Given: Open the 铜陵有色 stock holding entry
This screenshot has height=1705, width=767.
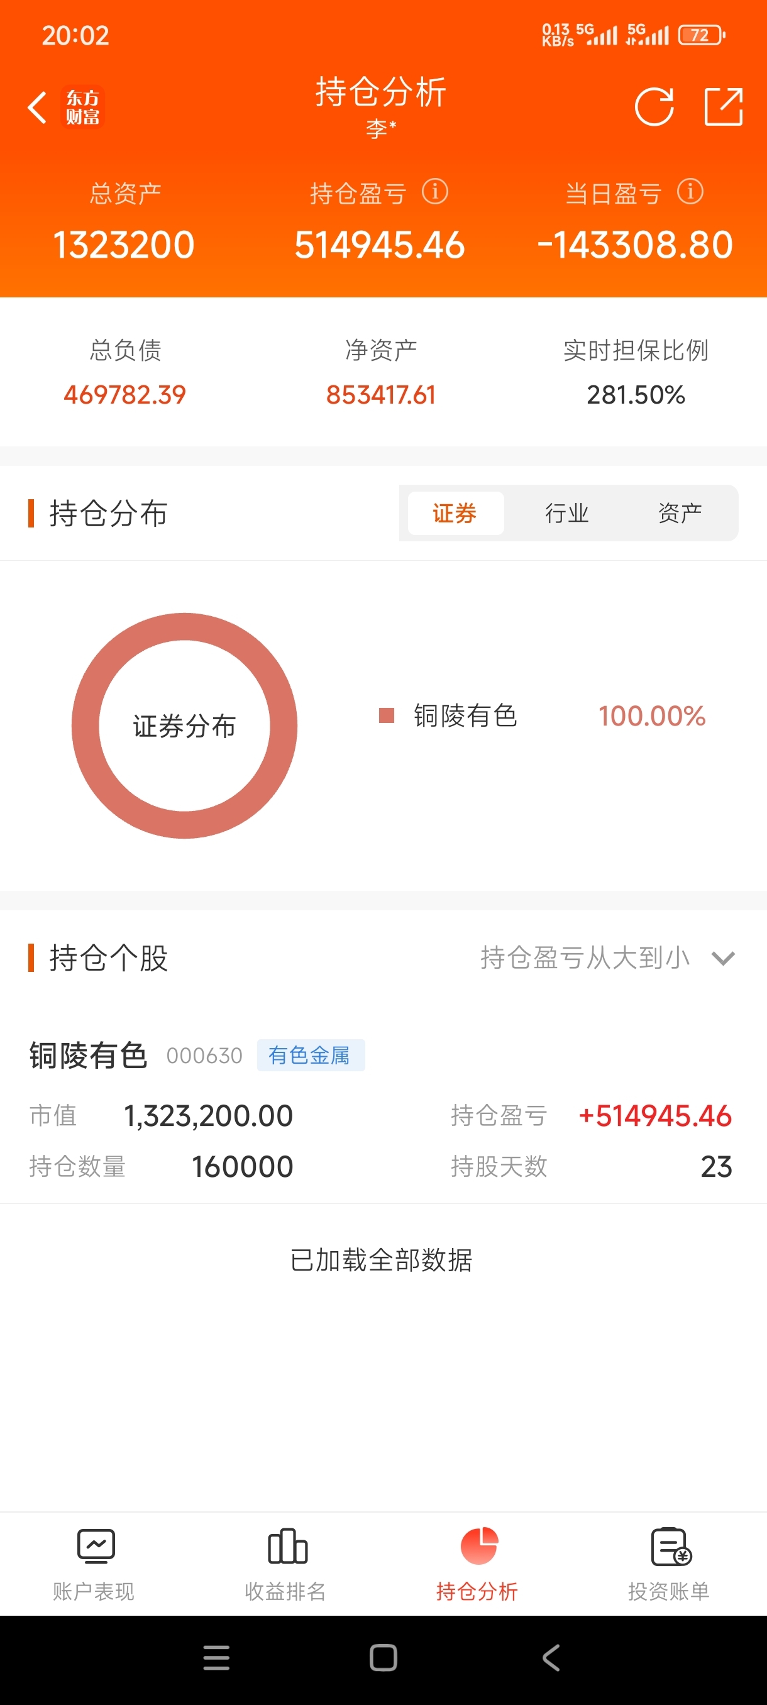Looking at the screenshot, I should point(88,1055).
